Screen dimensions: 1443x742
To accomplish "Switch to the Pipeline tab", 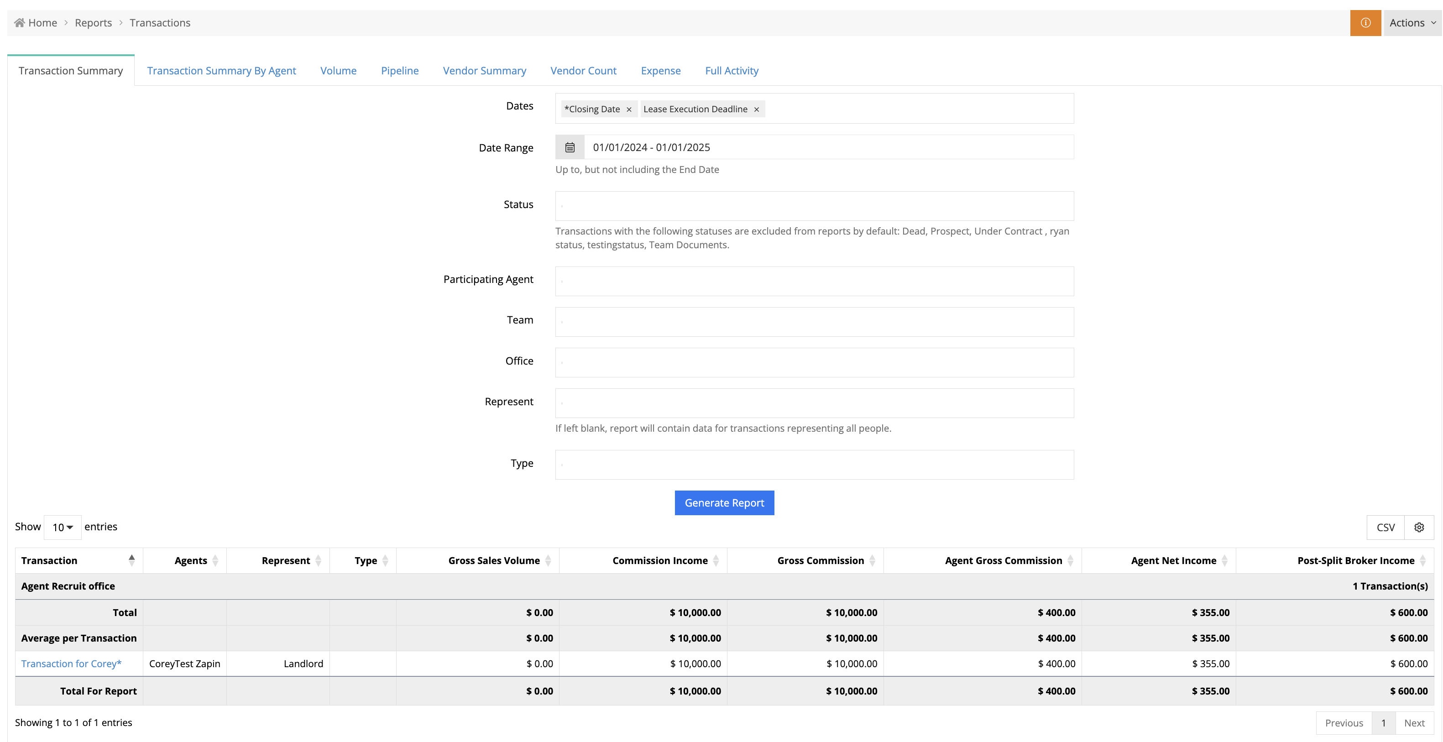I will [399, 71].
